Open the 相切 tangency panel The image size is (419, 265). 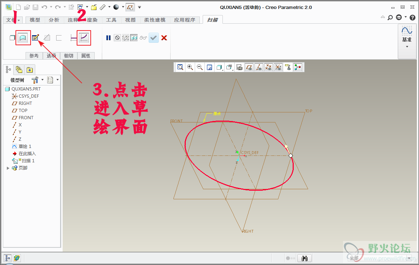pos(68,56)
